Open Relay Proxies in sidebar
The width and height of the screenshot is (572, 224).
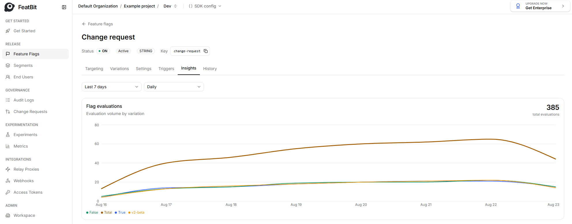point(35,169)
